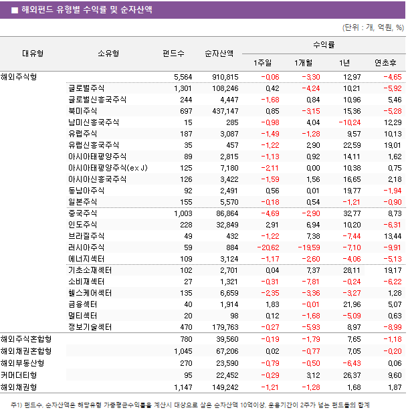Select the '소비재섹터' row label
Screen dimensions: 408x410
[x=86, y=282]
